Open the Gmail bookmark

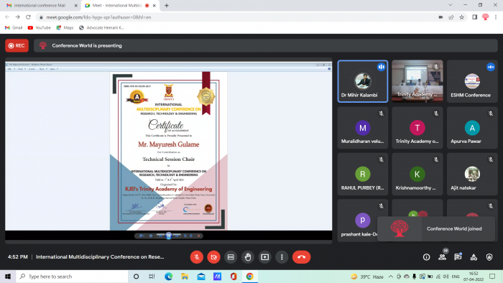coord(14,28)
